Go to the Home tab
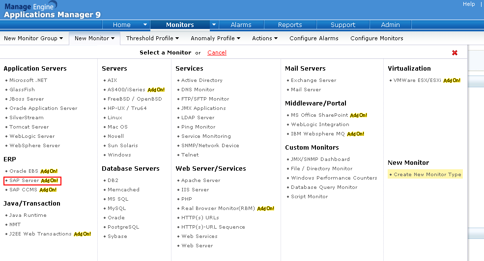This screenshot has height=261, width=484. (122, 25)
